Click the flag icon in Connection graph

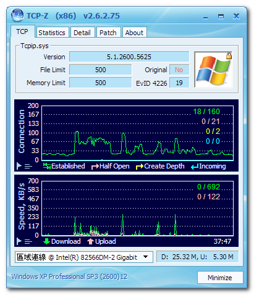tap(19, 165)
